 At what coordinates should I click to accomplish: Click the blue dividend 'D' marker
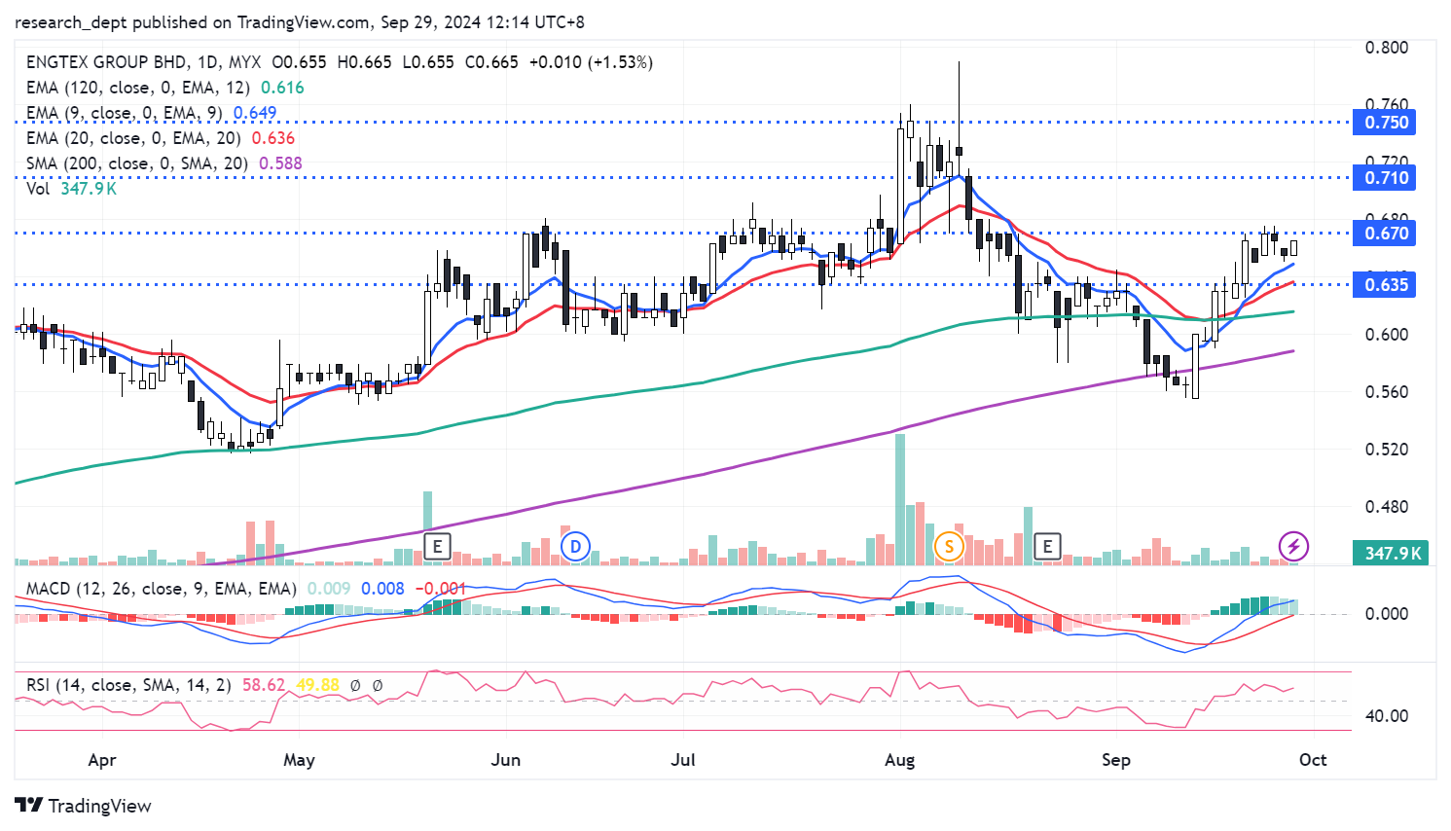pos(575,546)
